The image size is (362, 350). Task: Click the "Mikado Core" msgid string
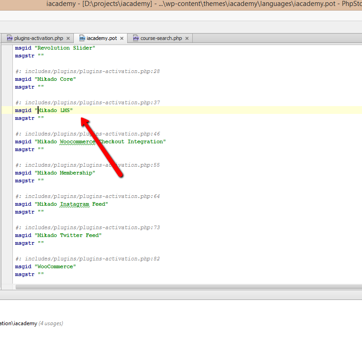click(55, 79)
